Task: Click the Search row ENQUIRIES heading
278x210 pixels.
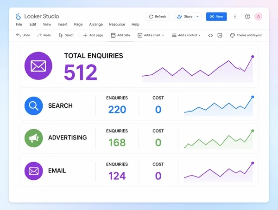Action: [117, 98]
